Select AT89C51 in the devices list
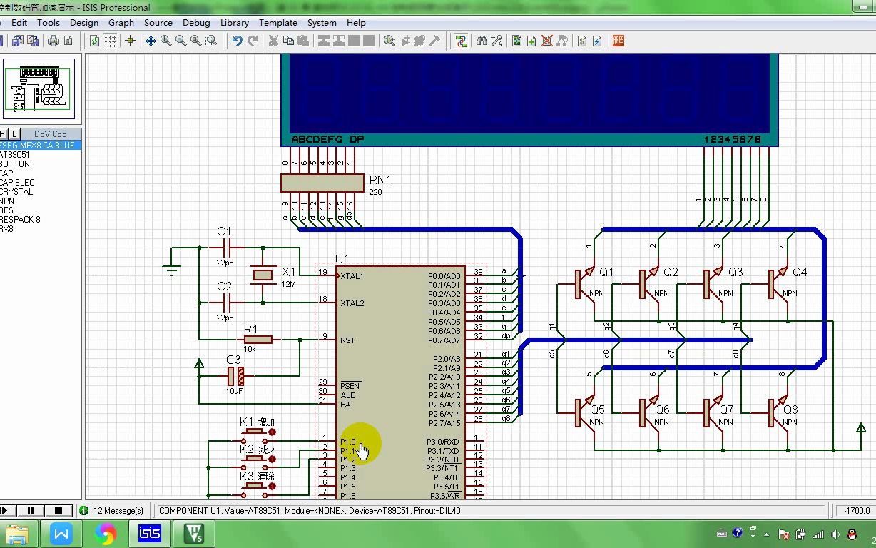This screenshot has height=548, width=876. 15,155
